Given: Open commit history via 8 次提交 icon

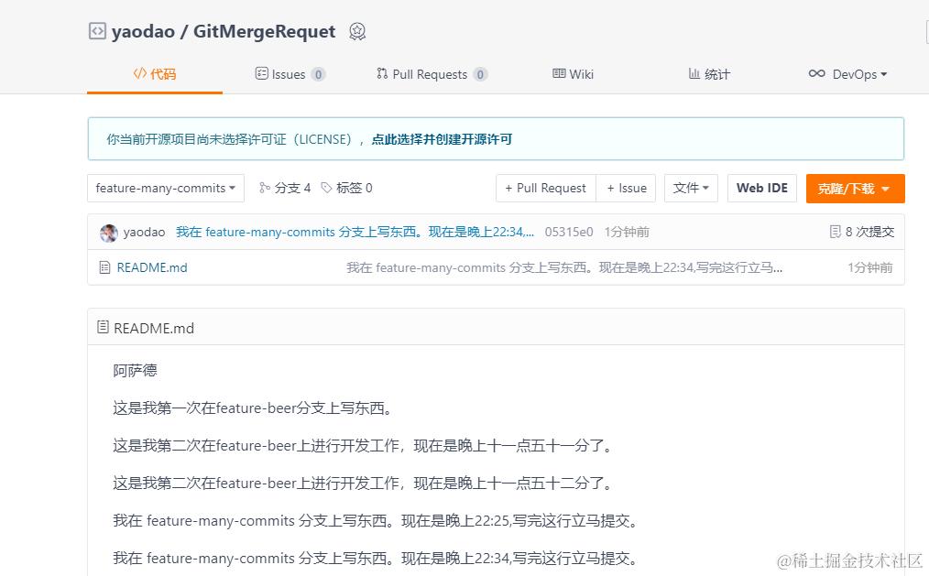Looking at the screenshot, I should (x=835, y=231).
